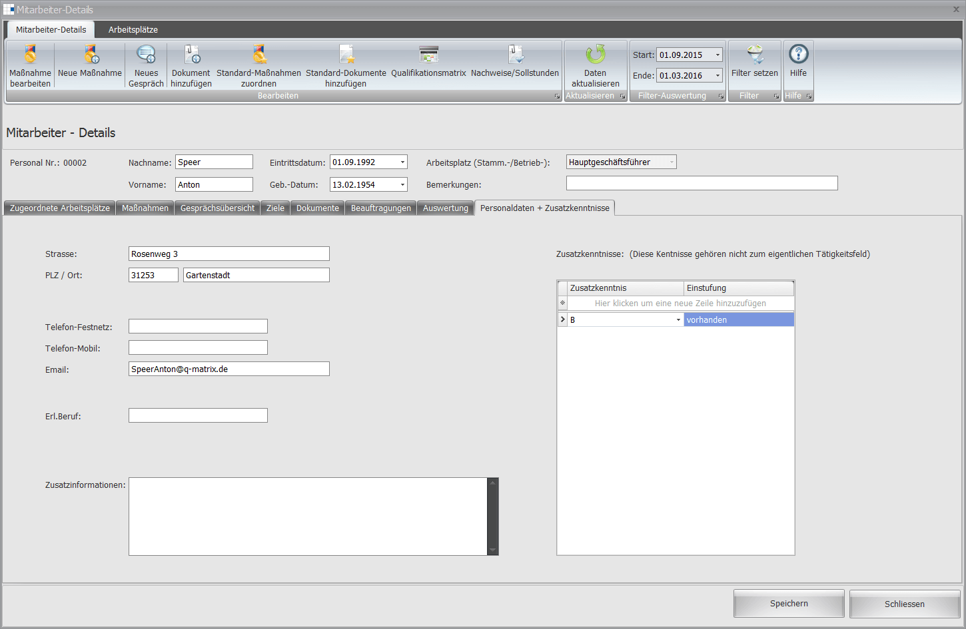The image size is (966, 629).
Task: Apply filter using Filter setzen
Action: coord(755,55)
